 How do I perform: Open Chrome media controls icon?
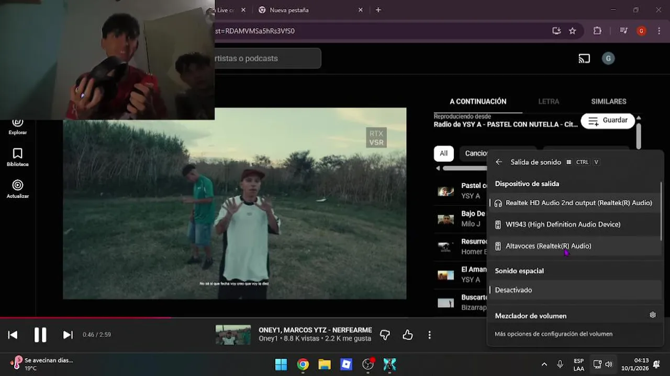coord(623,31)
